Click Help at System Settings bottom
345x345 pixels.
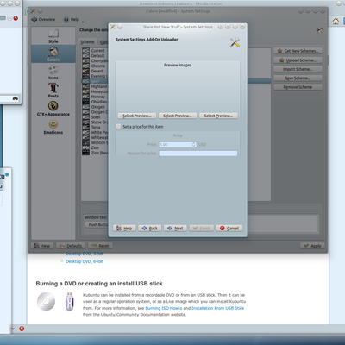(x=42, y=246)
